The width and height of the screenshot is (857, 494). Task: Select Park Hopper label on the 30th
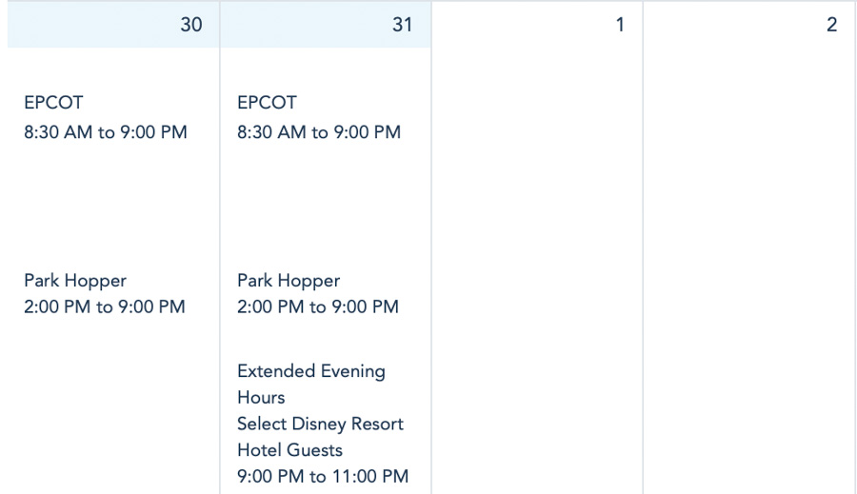(x=75, y=281)
